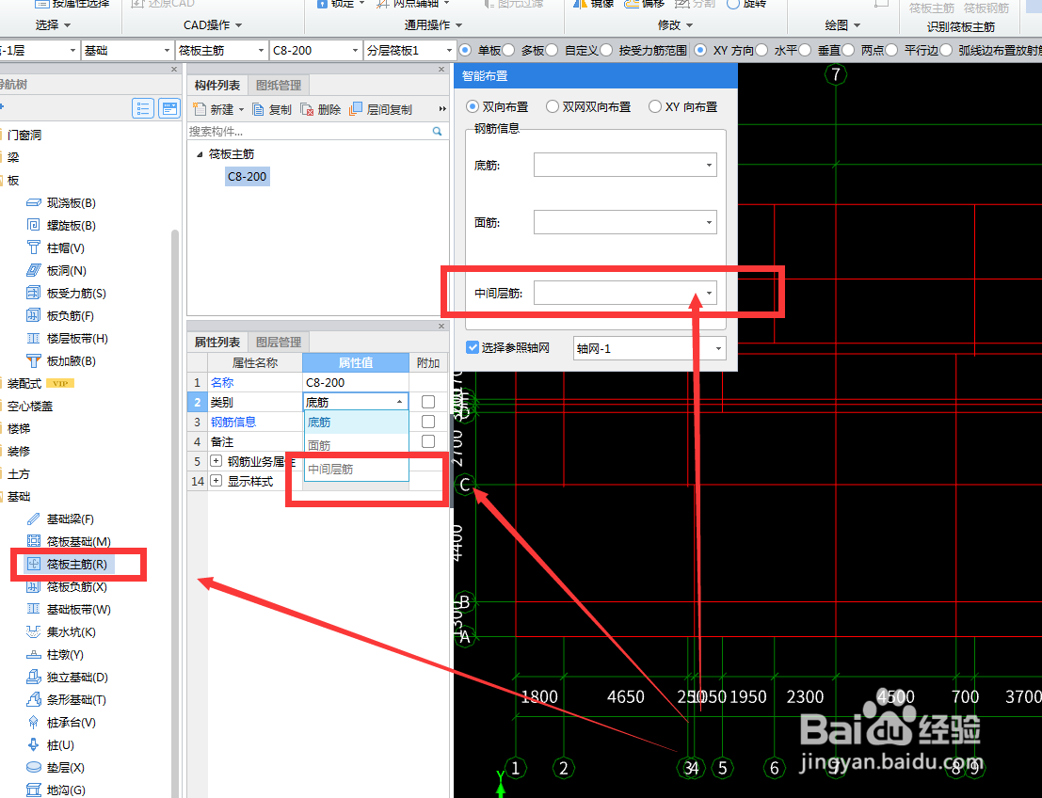Show more component list toolbar items
1042x798 pixels.
442,110
